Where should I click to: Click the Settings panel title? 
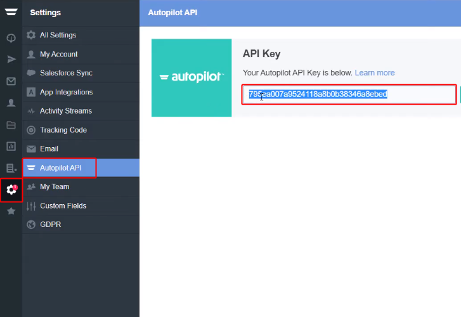pos(45,13)
